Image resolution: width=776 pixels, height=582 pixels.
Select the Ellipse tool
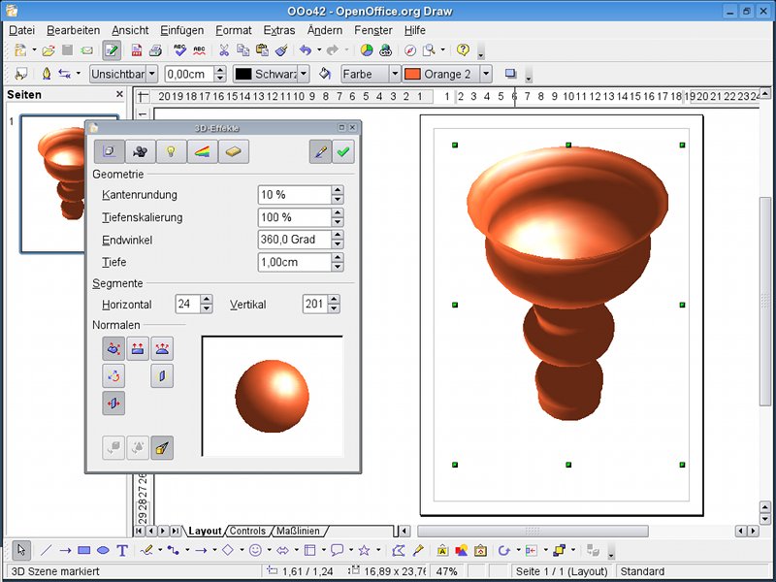point(103,548)
